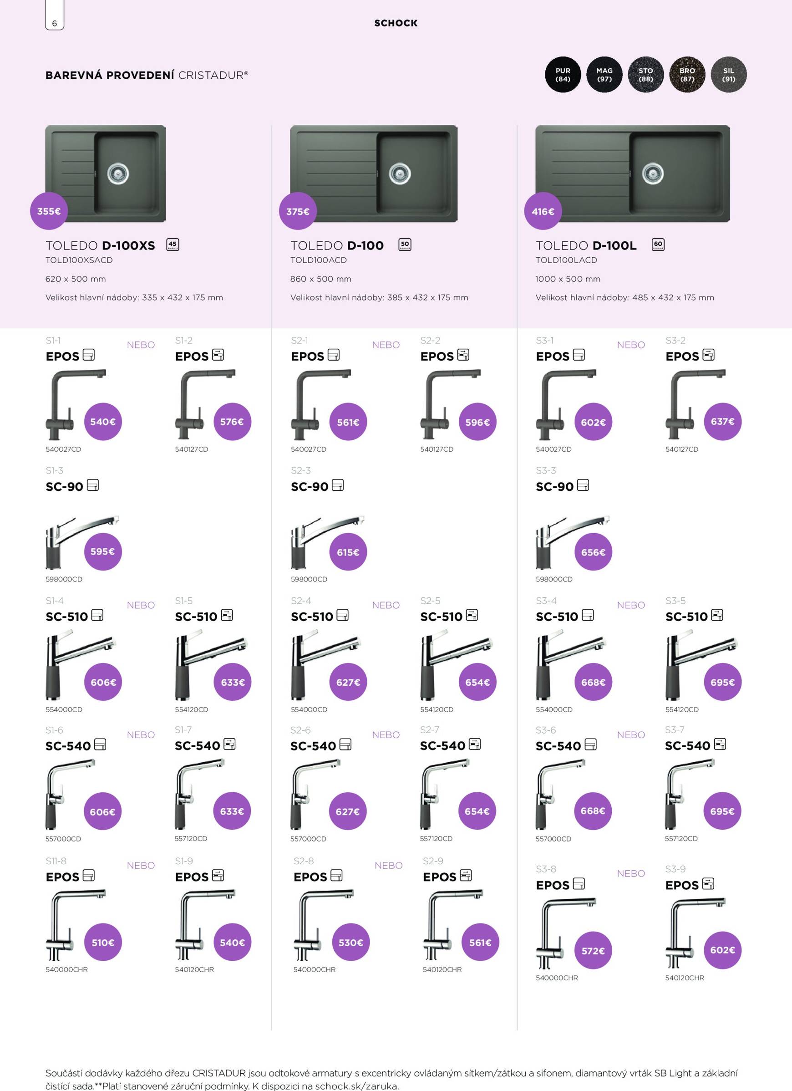This screenshot has height=1091, width=792.
Task: Click the pull-out faucet icon beside SC-510 under S2-5
Action: click(472, 615)
